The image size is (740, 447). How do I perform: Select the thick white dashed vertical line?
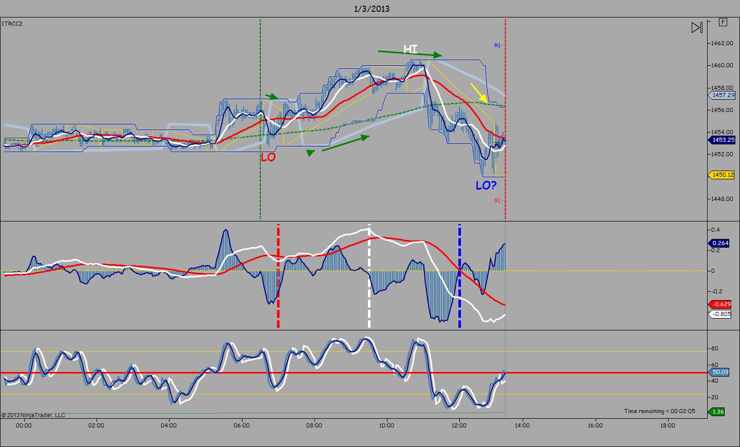point(369,276)
